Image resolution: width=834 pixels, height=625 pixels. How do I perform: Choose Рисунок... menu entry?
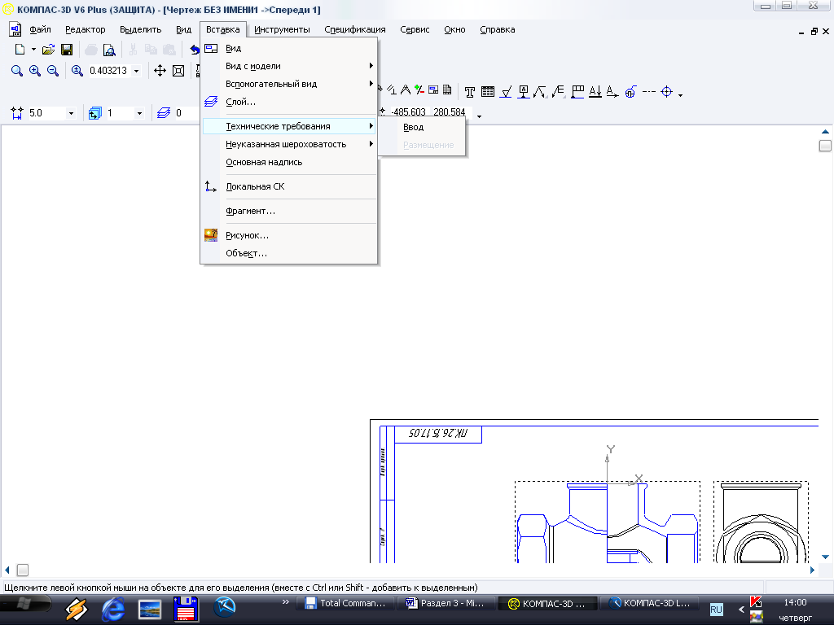(289, 235)
